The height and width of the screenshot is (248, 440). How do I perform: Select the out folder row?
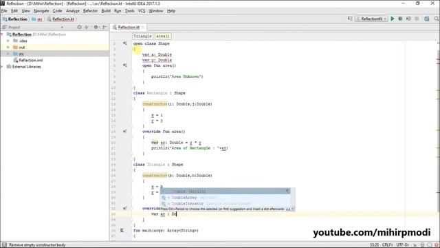point(54,48)
